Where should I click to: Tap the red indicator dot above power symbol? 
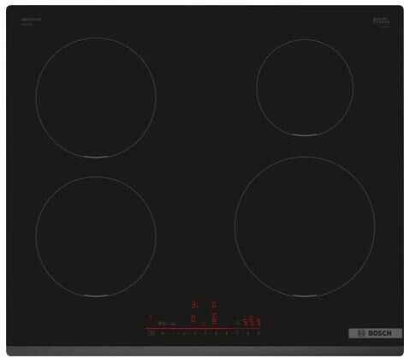pos(150,317)
